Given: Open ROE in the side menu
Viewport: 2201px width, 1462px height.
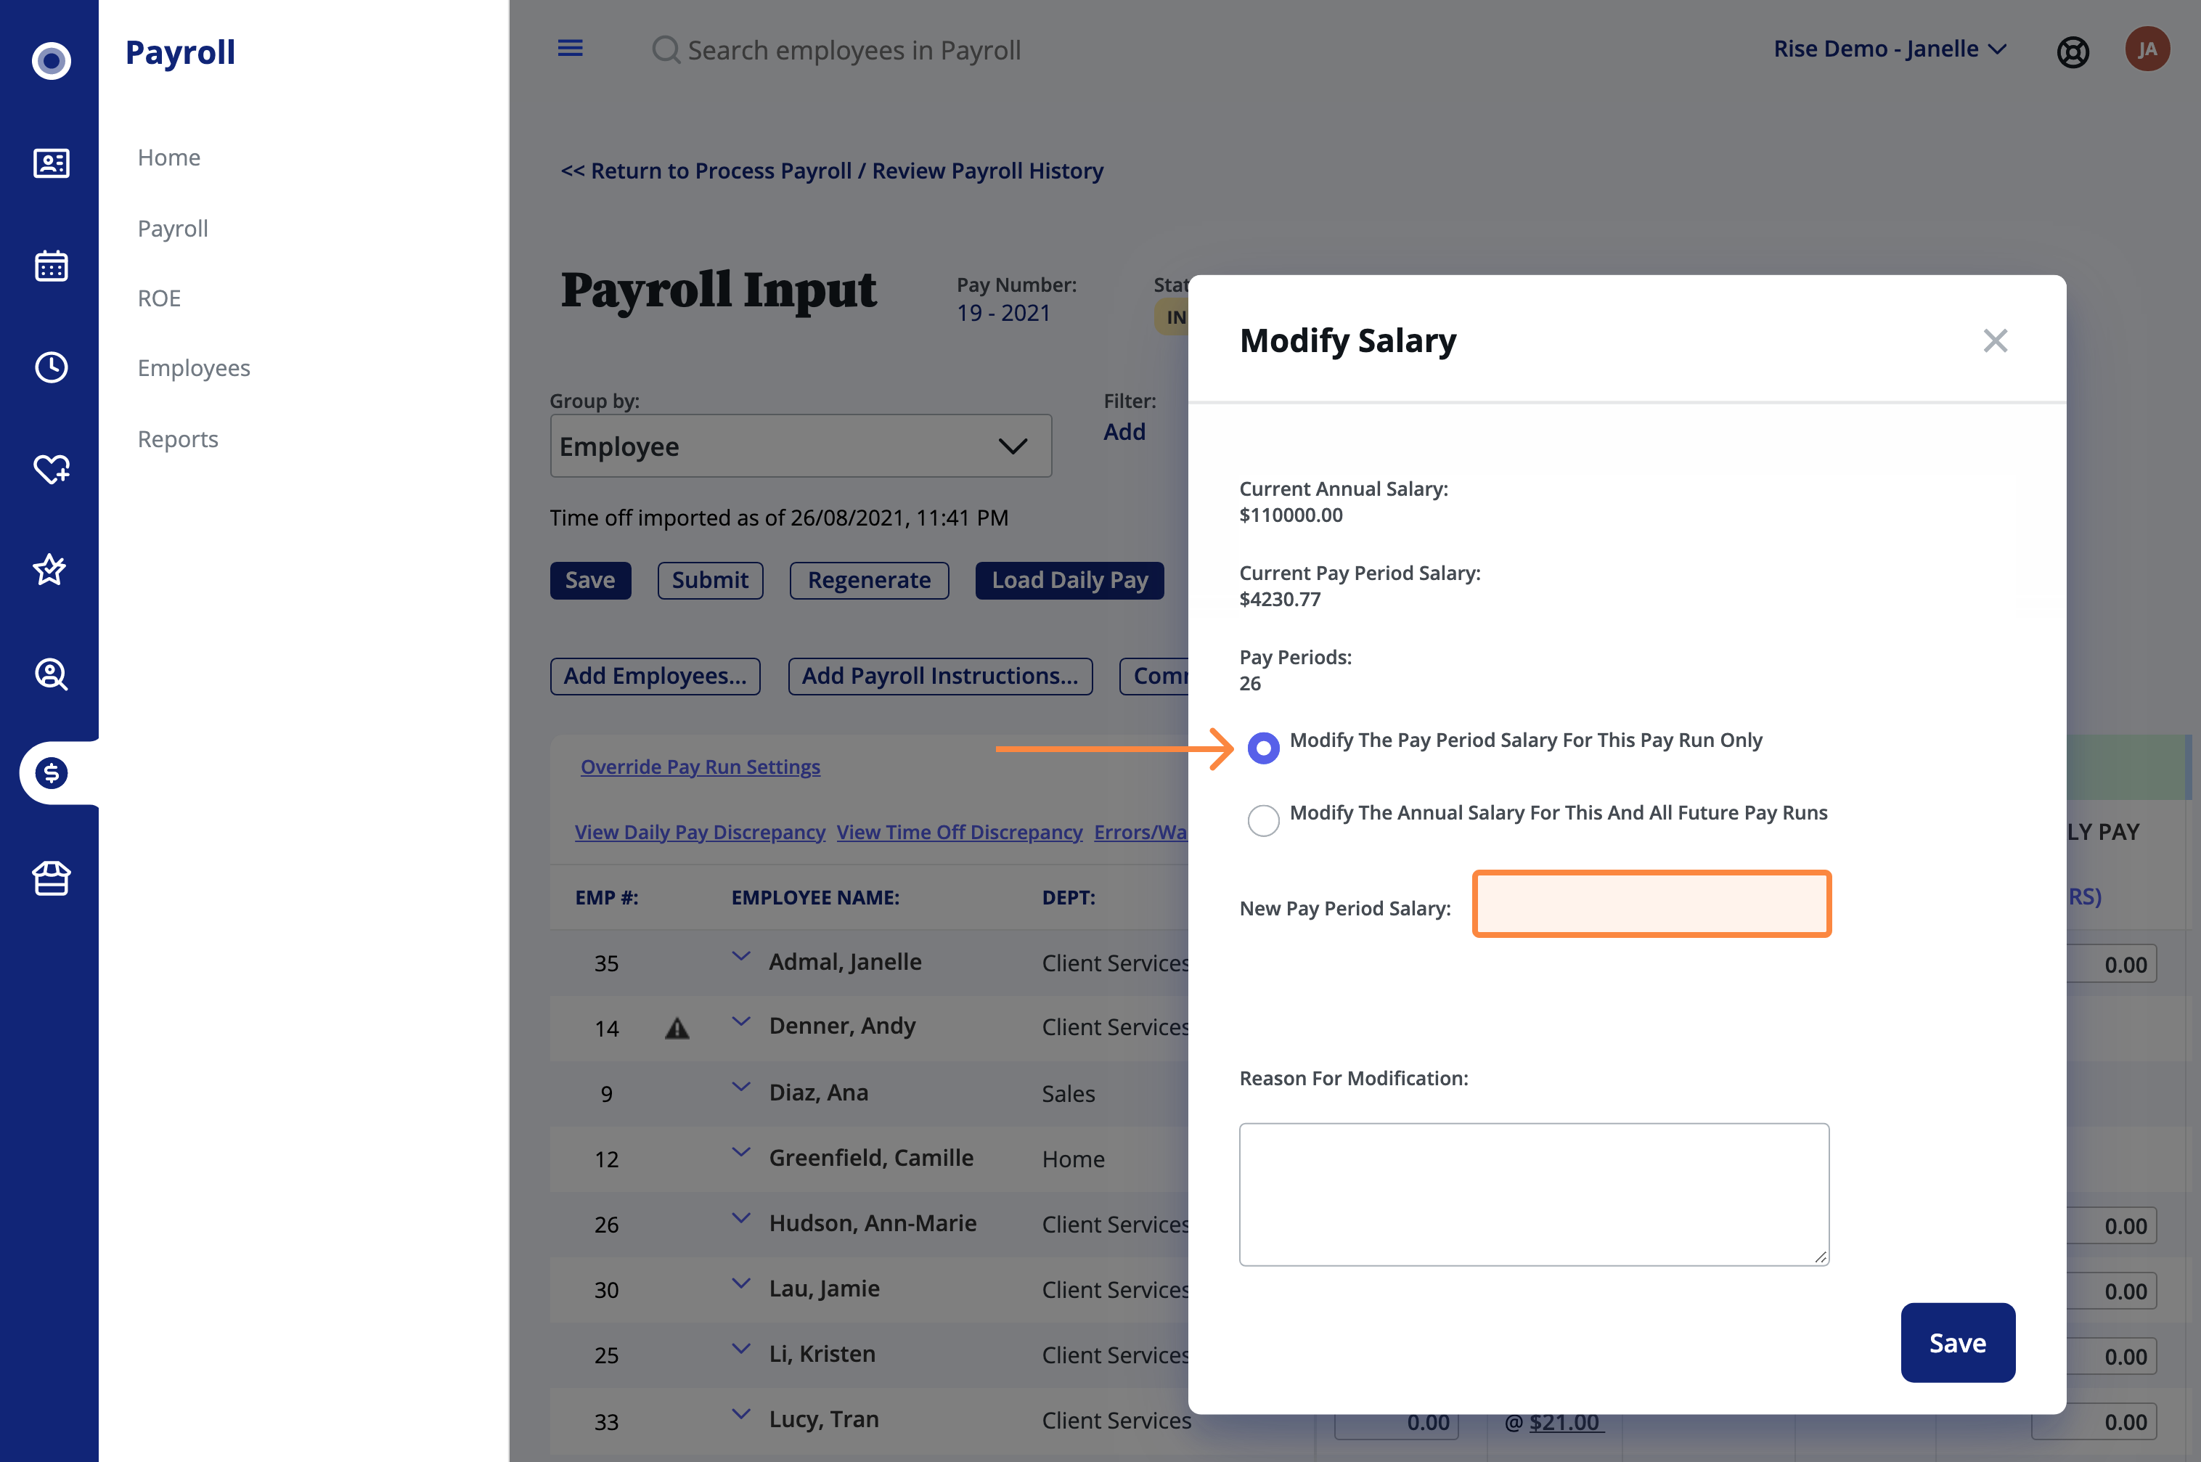Looking at the screenshot, I should point(160,298).
